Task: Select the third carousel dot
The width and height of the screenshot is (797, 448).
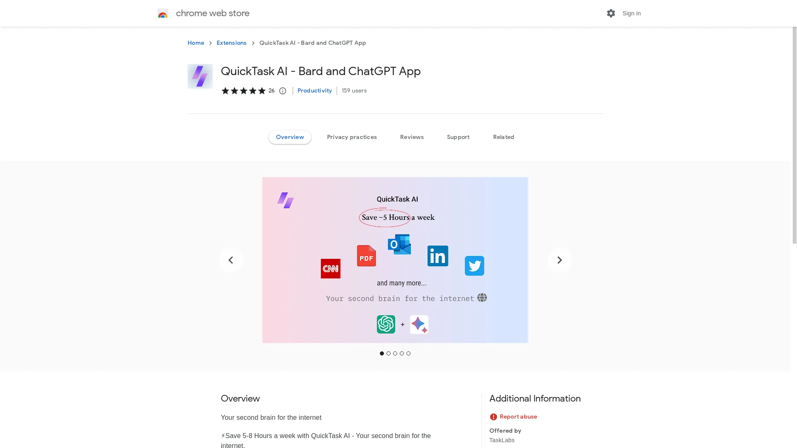Action: click(395, 353)
